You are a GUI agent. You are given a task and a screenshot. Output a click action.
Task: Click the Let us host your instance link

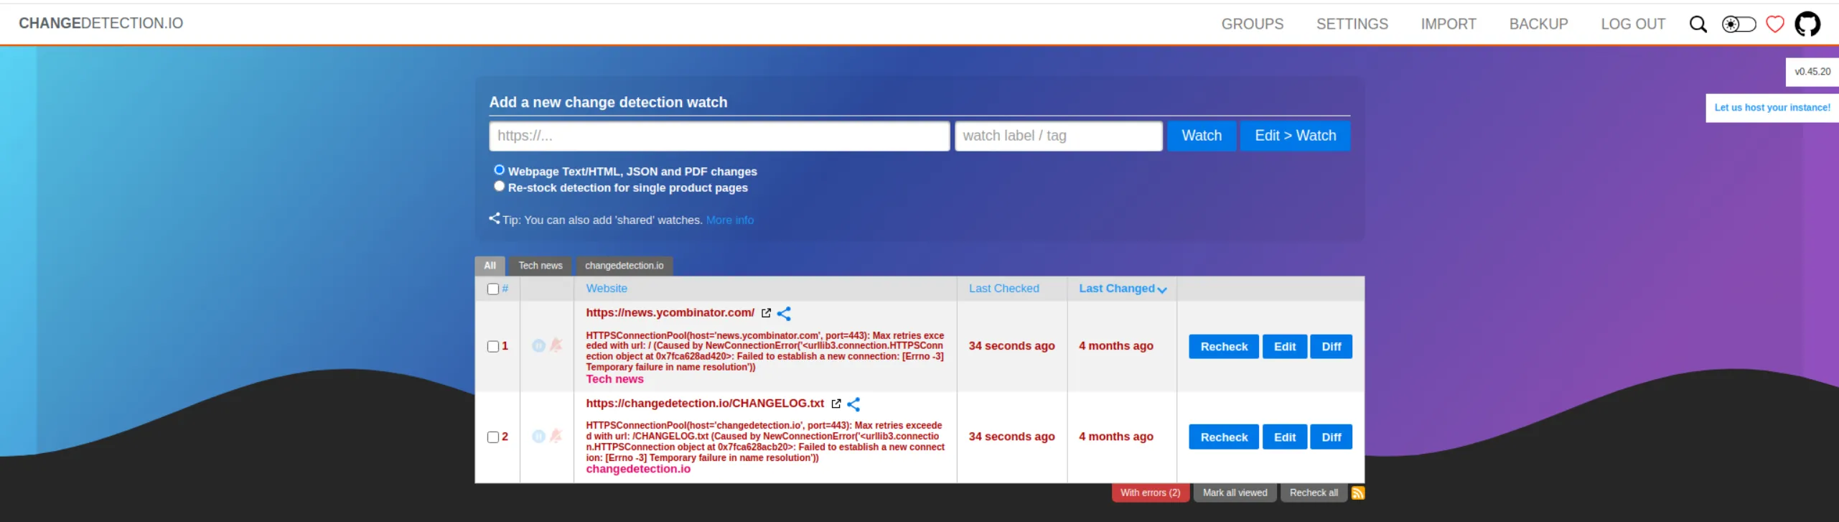click(x=1772, y=108)
